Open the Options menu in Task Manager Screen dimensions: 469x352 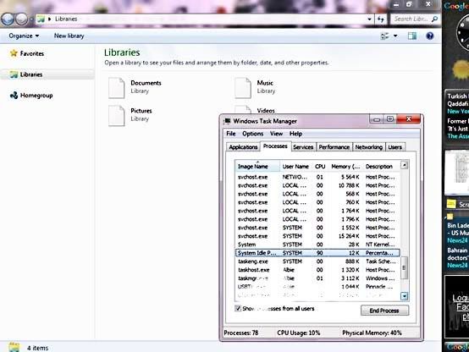coord(253,134)
